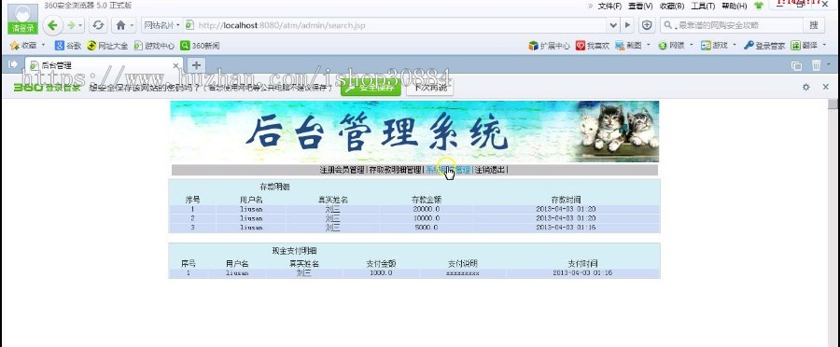Open the 文件(F) menu
This screenshot has width=840, height=347.
[x=609, y=6]
